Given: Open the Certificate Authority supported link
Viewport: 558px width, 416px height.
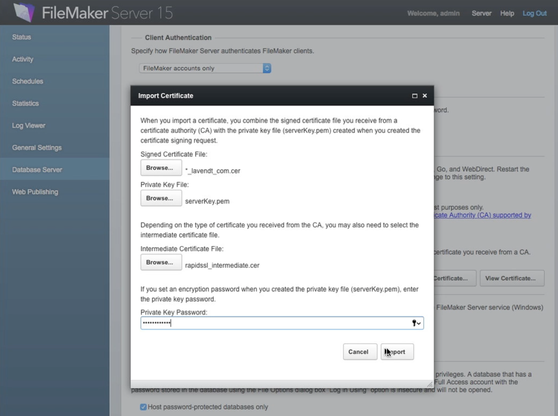Looking at the screenshot, I should (482, 215).
